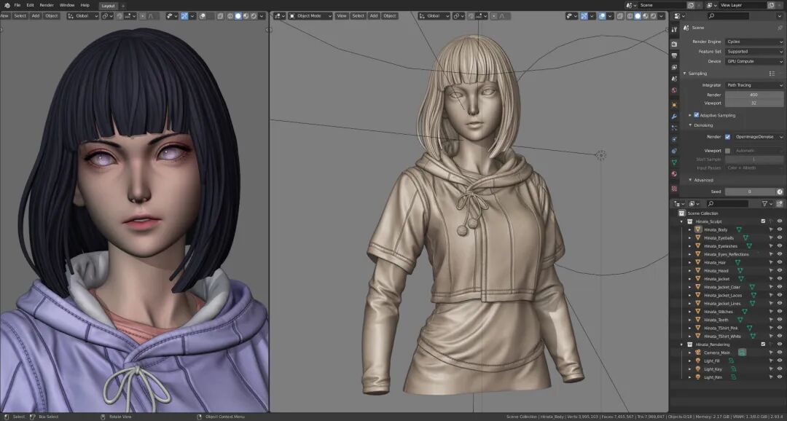Hide Light_Key in viewport
Image resolution: width=787 pixels, height=421 pixels.
pyautogui.click(x=780, y=369)
